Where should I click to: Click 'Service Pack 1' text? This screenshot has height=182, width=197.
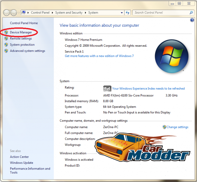click(74, 52)
